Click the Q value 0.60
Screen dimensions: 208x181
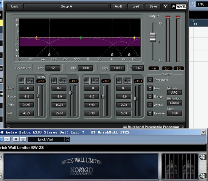click(138, 68)
